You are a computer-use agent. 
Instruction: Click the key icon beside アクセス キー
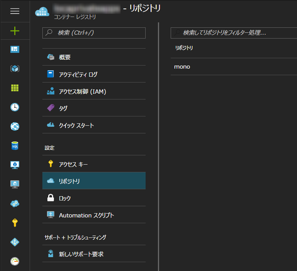tap(50, 163)
